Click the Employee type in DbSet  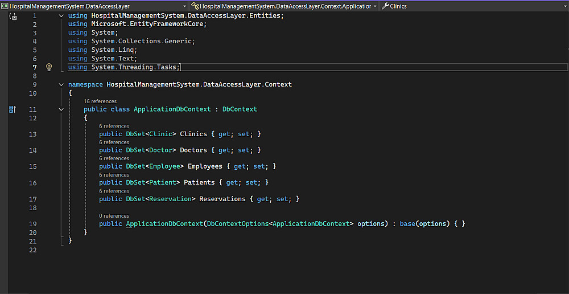164,166
